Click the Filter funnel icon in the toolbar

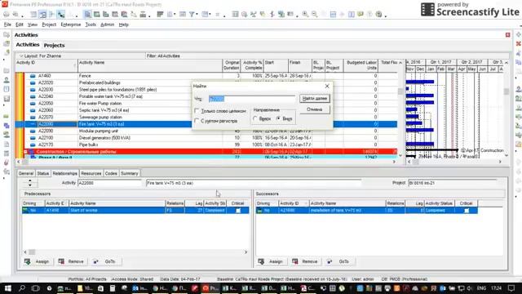click(x=192, y=15)
